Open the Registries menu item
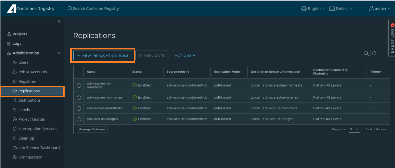 [27, 81]
